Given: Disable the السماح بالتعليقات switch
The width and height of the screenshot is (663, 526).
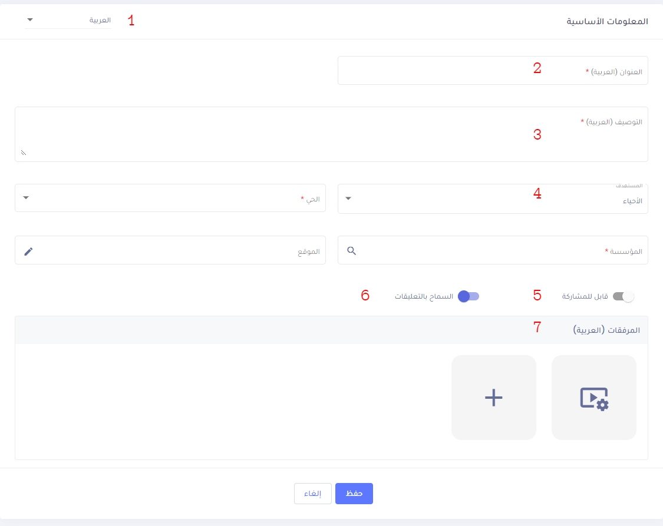Looking at the screenshot, I should pos(469,296).
